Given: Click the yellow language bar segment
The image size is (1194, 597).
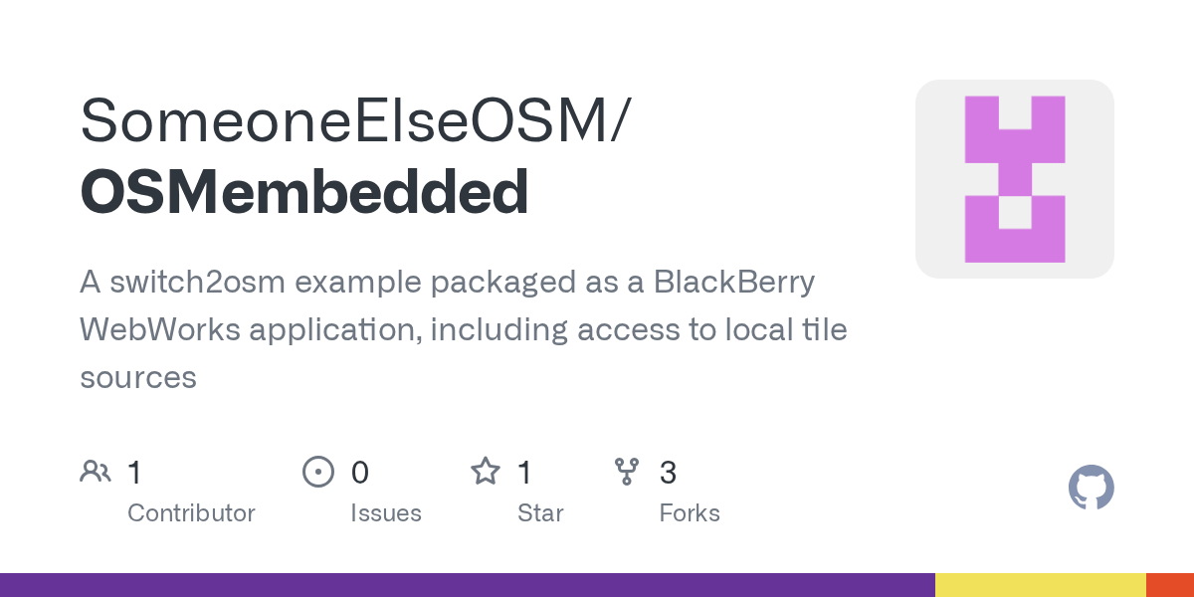Looking at the screenshot, I should pos(1040,585).
